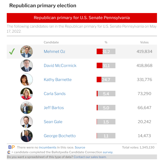
Task: Click the Ballotpedia BP logo icon
Action: (x=12, y=147)
